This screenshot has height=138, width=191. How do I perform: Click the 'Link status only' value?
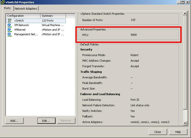140,105
